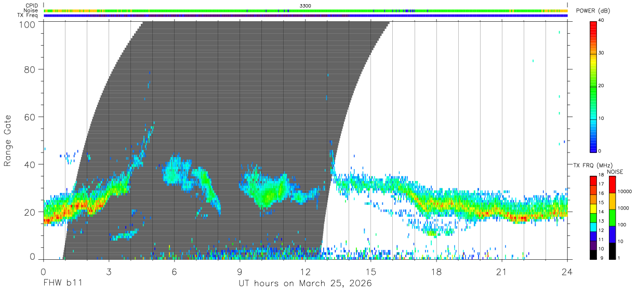638x294 pixels.
Task: Click x-axis hour label "24"
Action: tap(567, 272)
